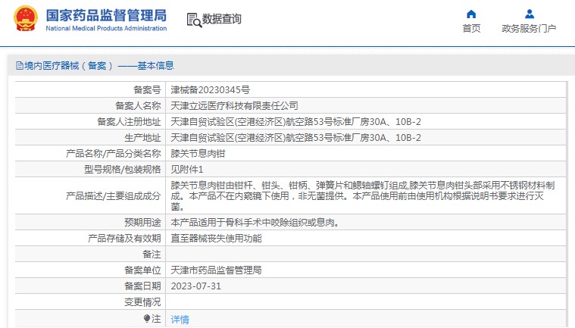Open the 数据查询 search icon

point(194,20)
